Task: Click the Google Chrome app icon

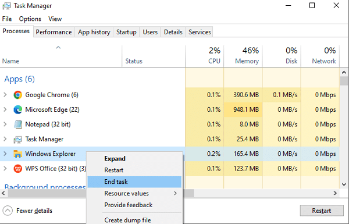Action: pyautogui.click(x=18, y=95)
